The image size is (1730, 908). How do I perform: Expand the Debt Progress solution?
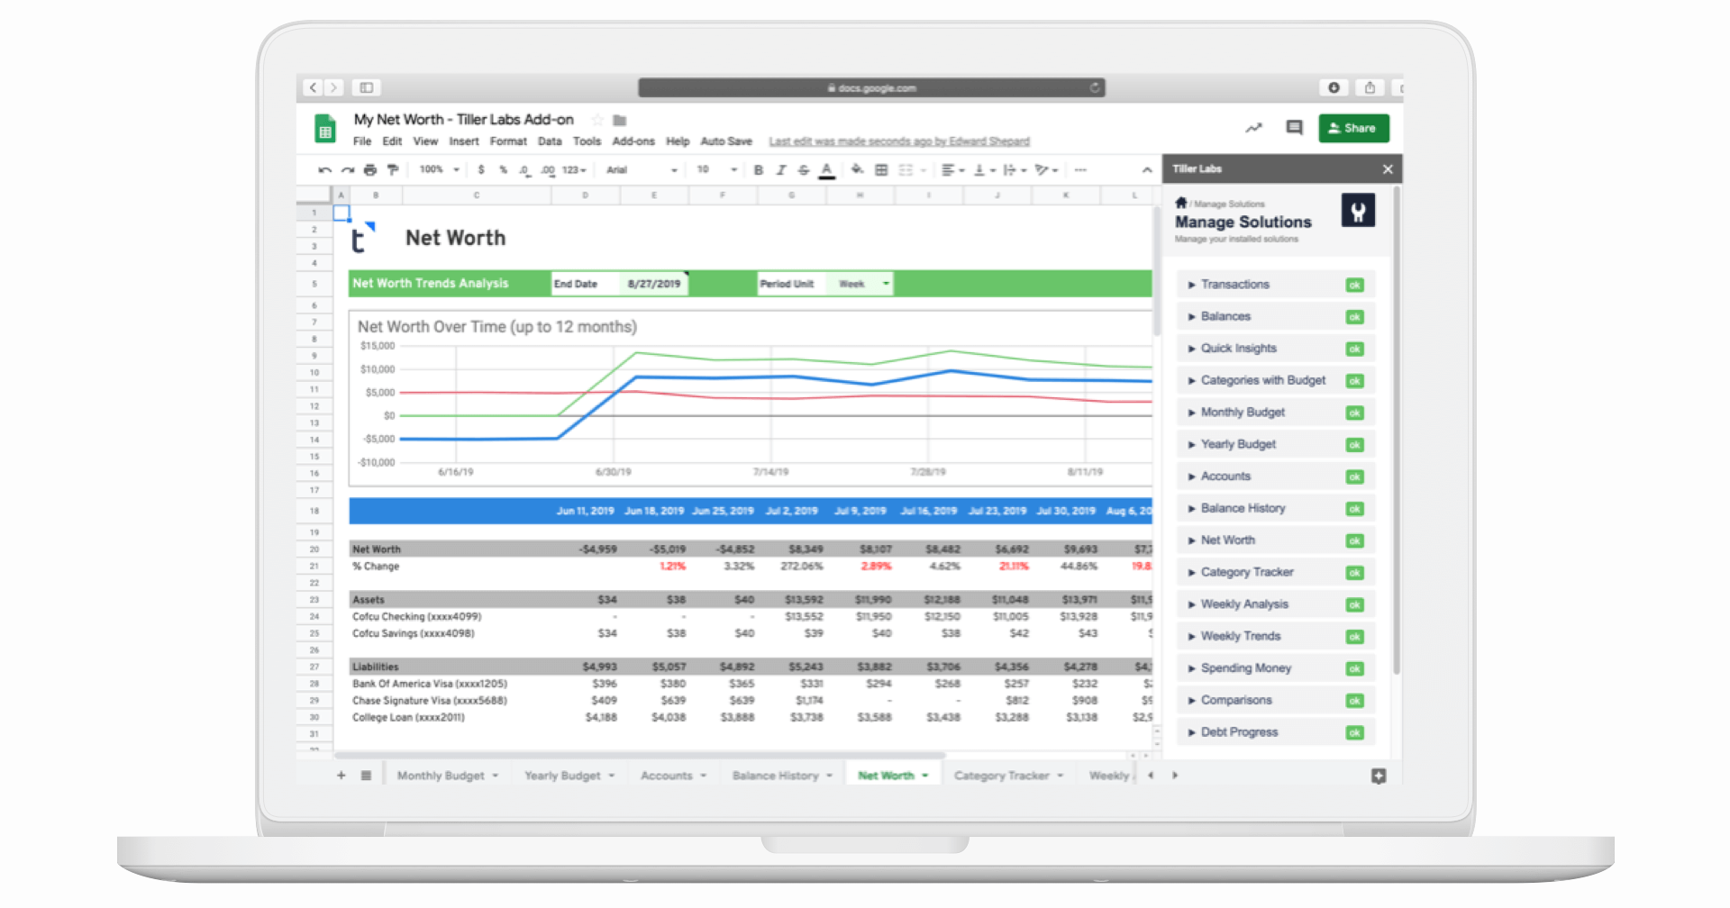coord(1275,732)
